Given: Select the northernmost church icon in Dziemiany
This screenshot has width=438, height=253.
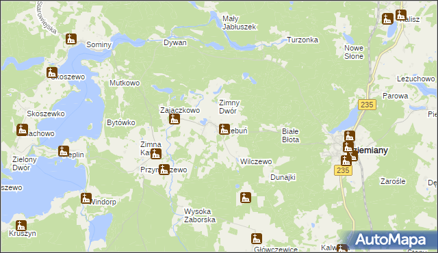Looking at the screenshot, I should coord(350,136).
